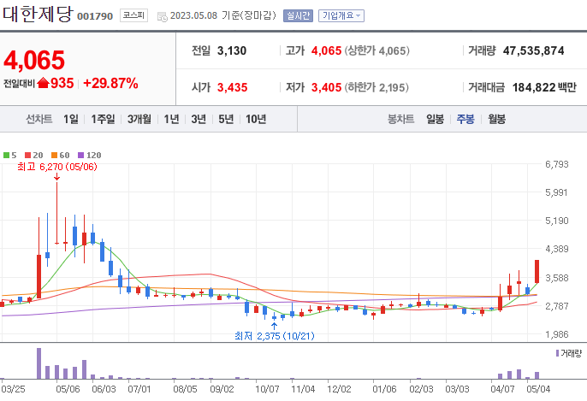This screenshot has height=401, width=587.
Task: Click the 01/06 date label on the x-axis
Action: [384, 389]
